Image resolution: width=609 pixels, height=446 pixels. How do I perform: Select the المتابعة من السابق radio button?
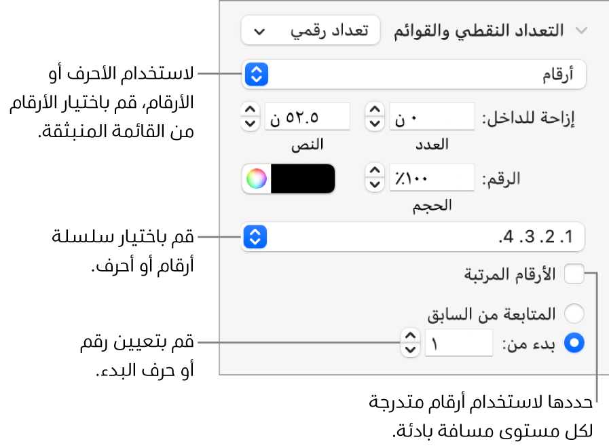point(574,314)
